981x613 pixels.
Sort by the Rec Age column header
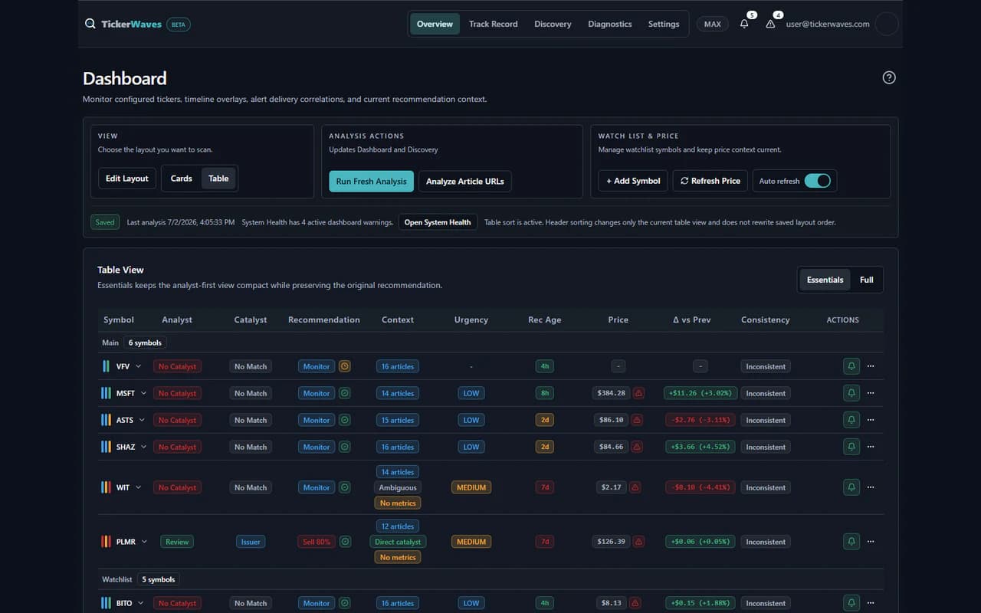pyautogui.click(x=545, y=320)
